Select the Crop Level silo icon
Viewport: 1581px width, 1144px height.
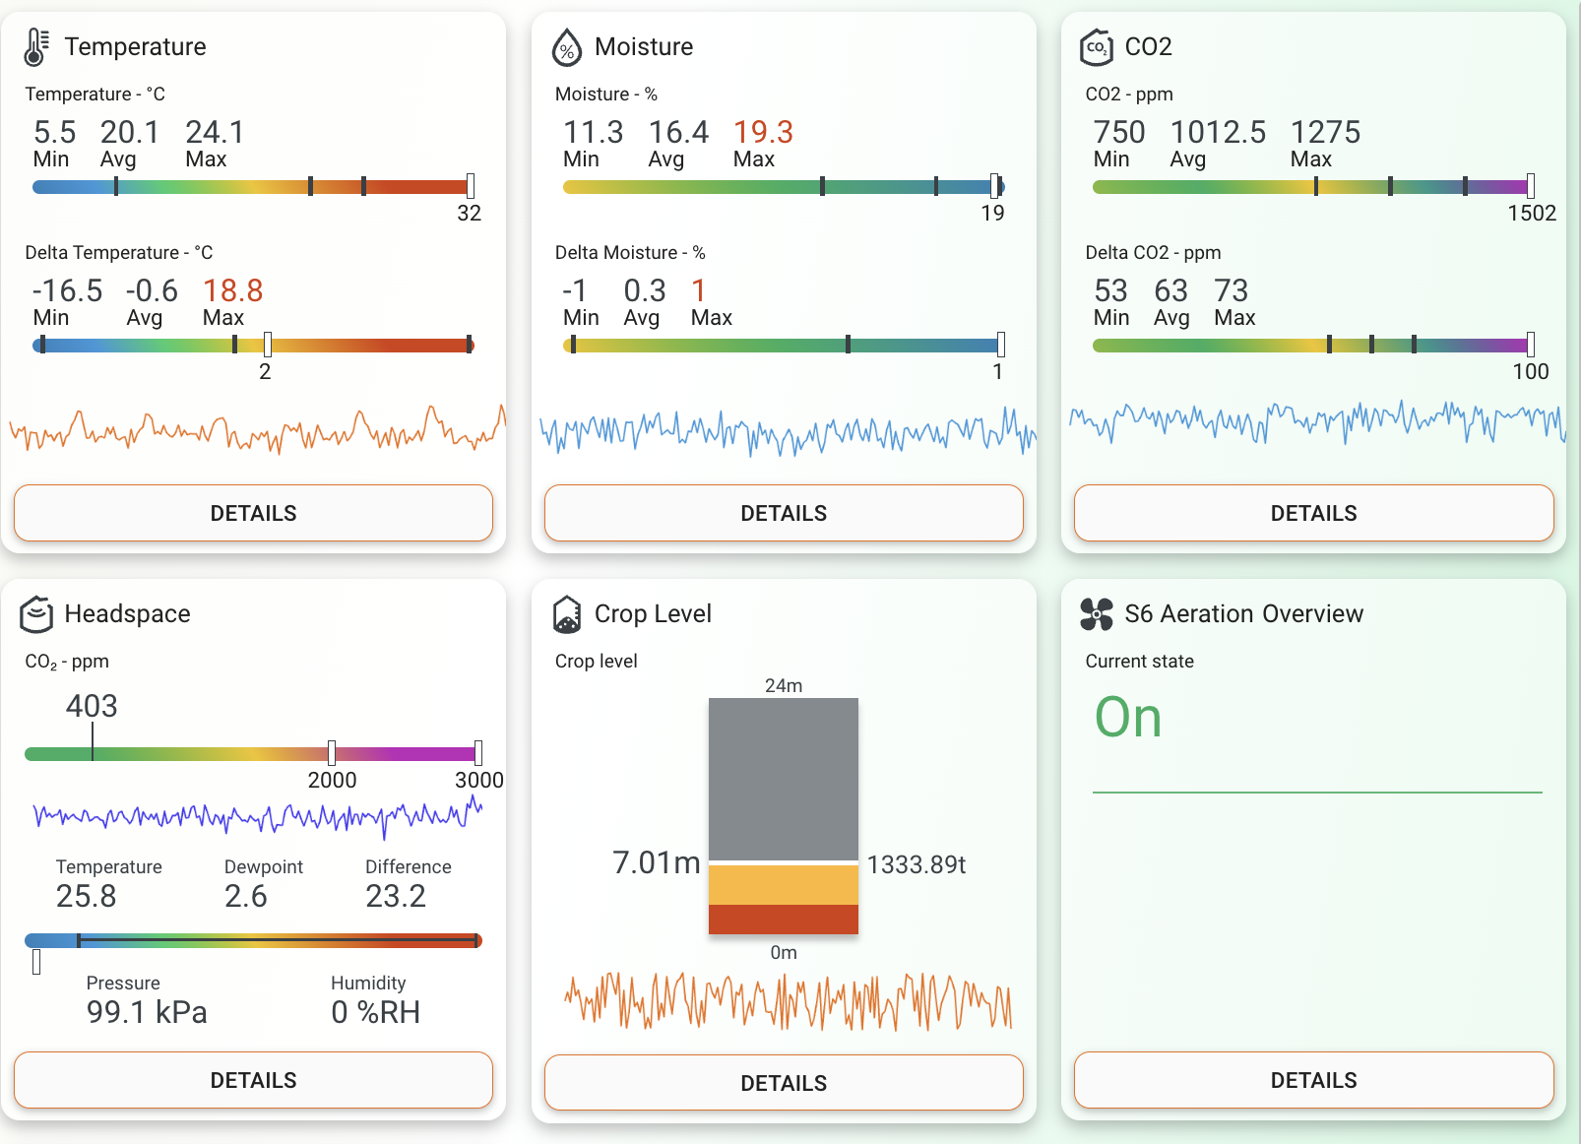coord(566,612)
